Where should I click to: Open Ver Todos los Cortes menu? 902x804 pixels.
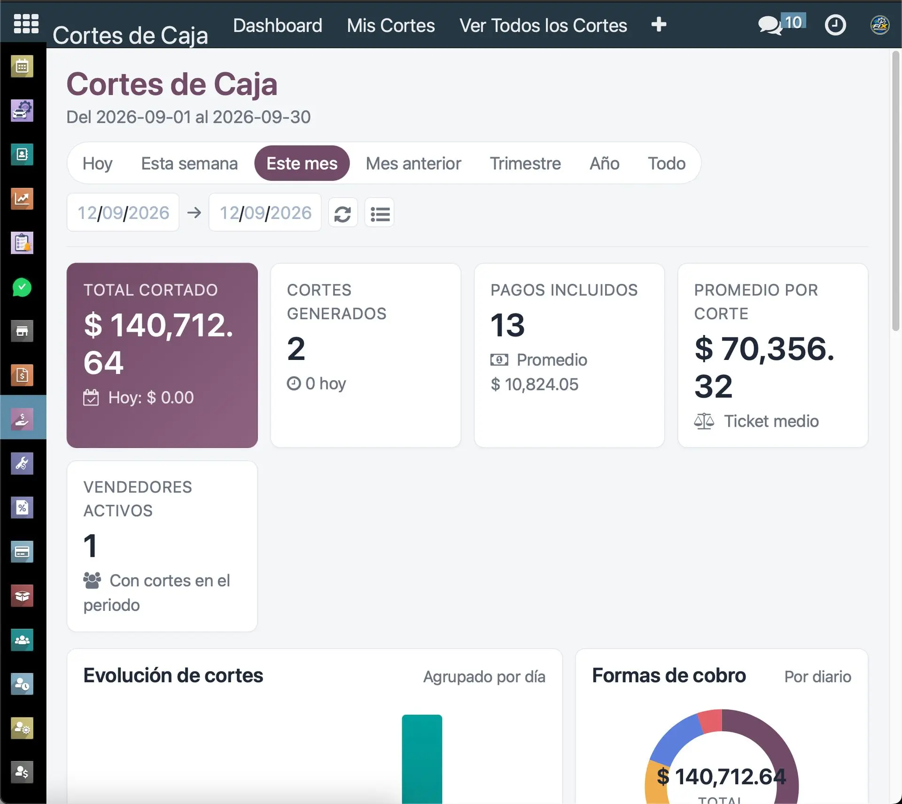tap(543, 25)
